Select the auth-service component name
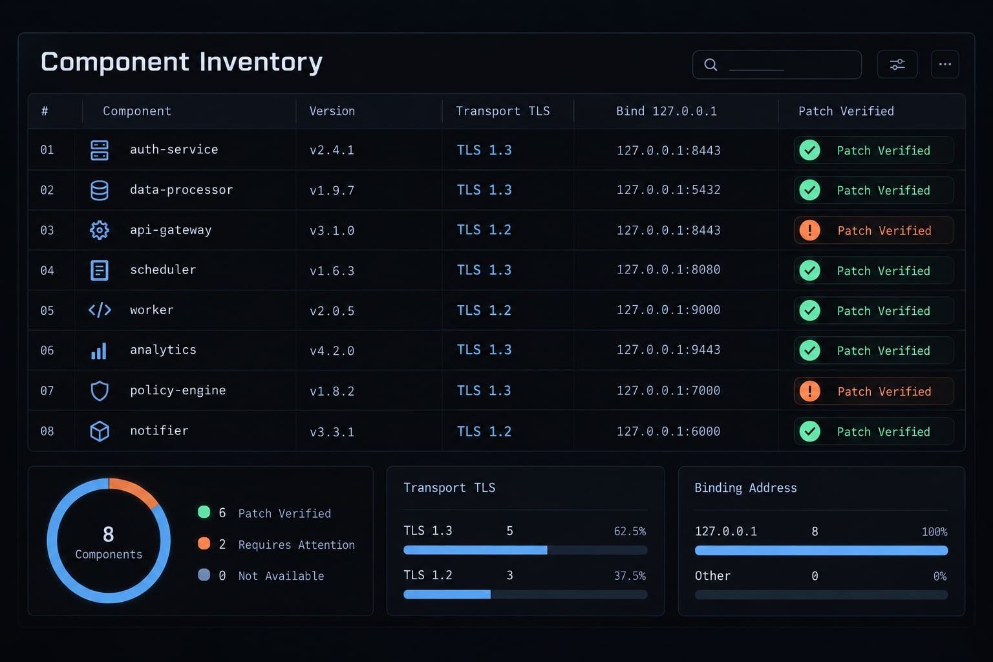Image resolution: width=993 pixels, height=662 pixels. click(174, 149)
